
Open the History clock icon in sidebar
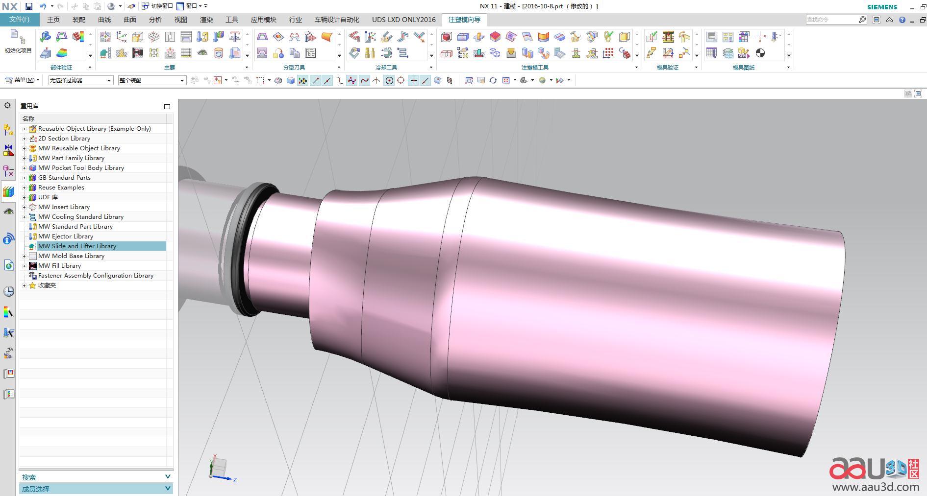8,291
